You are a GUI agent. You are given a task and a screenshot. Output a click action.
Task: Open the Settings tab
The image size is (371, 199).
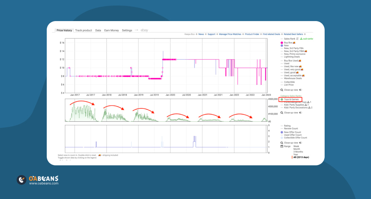click(127, 30)
